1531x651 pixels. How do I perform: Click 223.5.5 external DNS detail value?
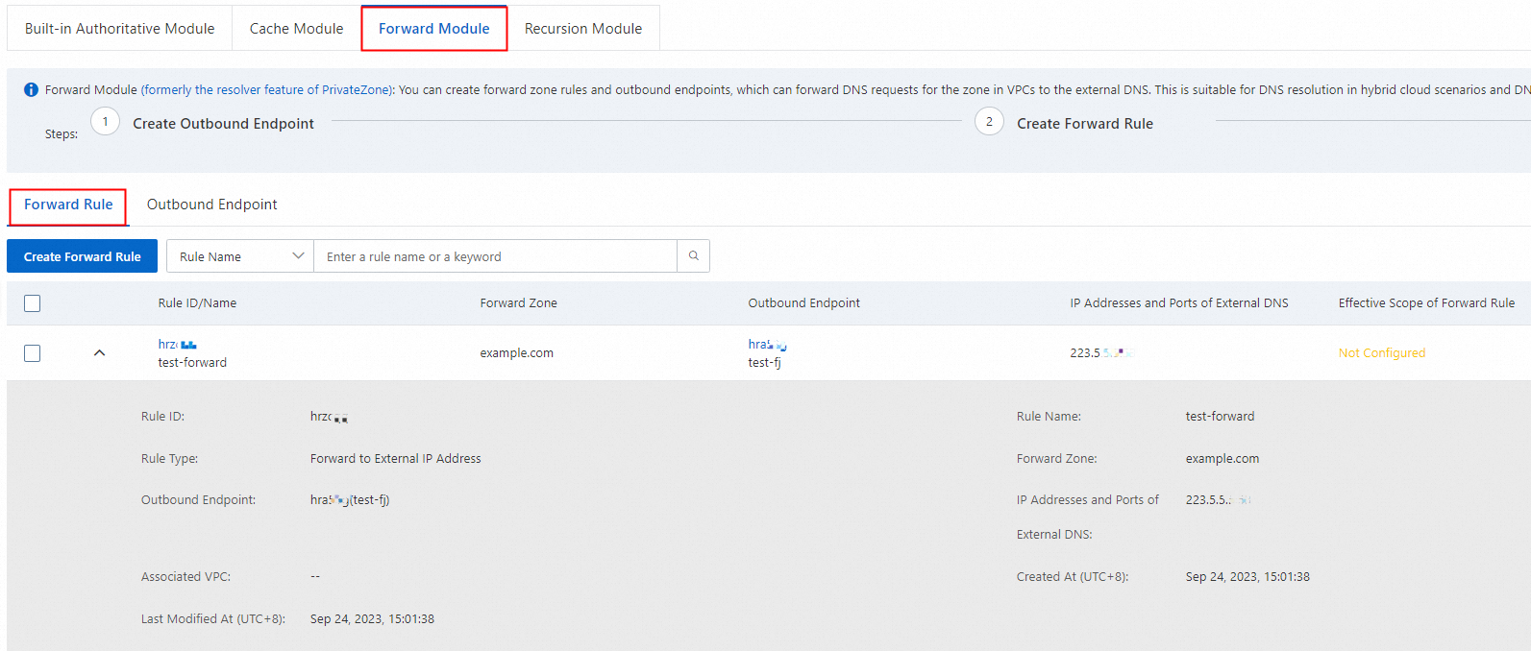click(1218, 500)
